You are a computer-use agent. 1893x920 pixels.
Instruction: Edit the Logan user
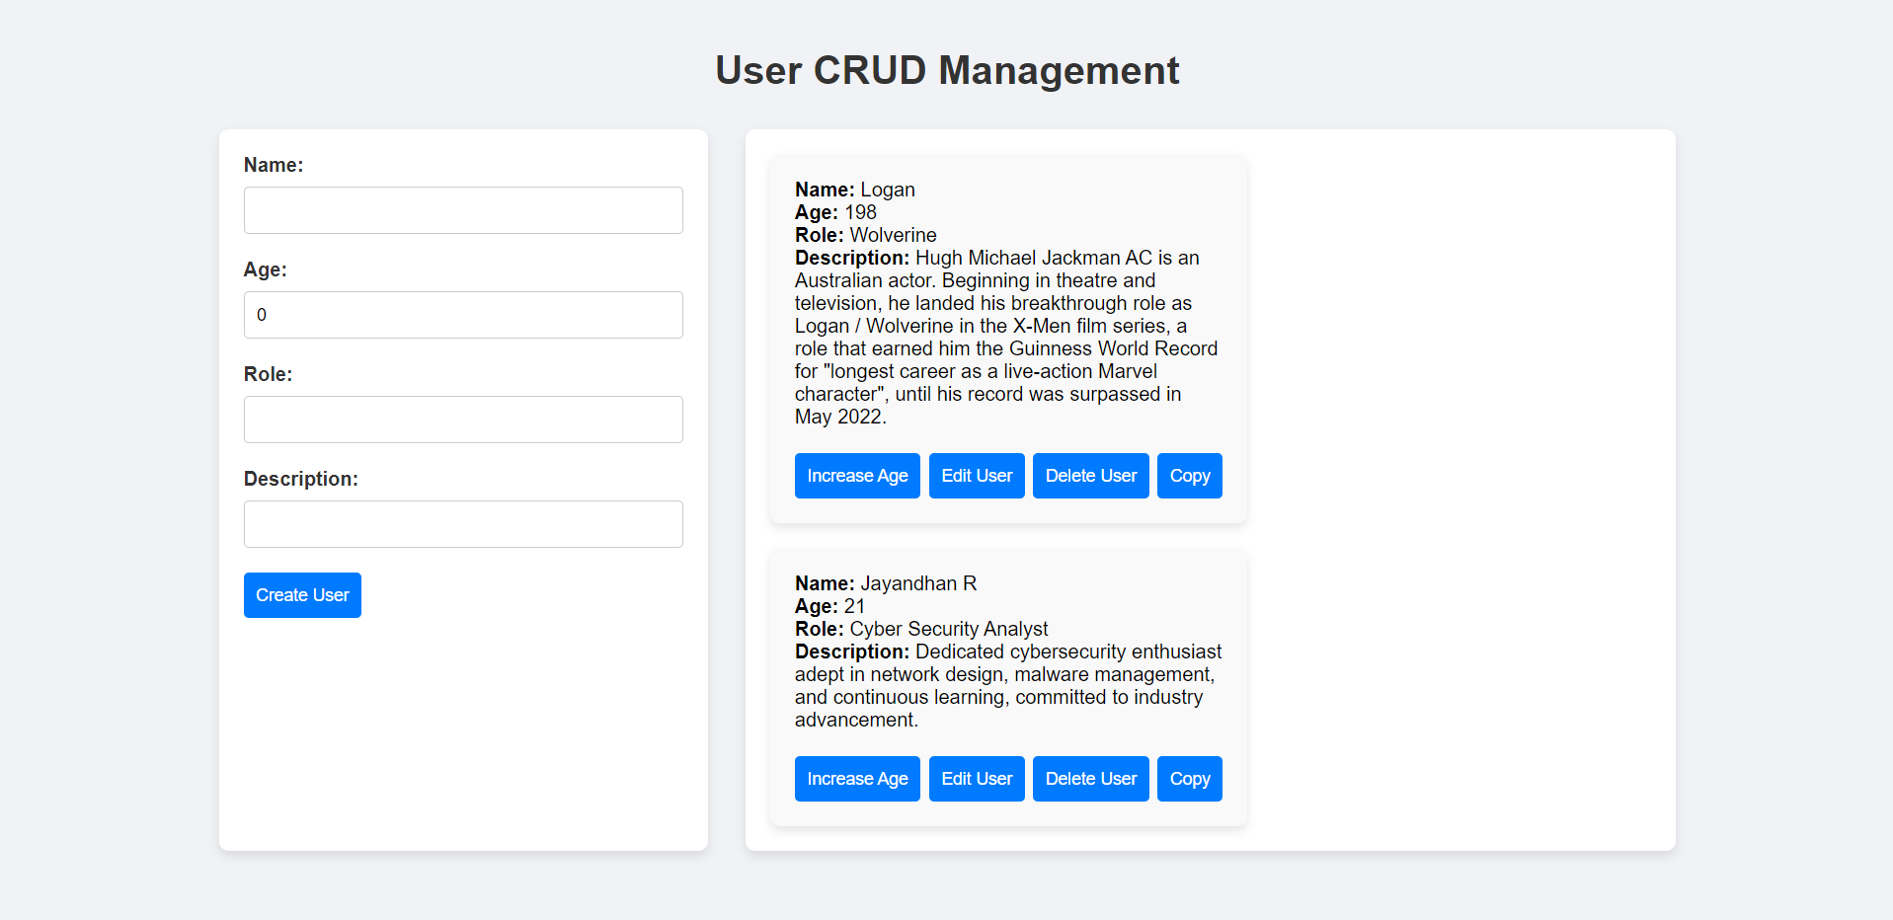coord(977,476)
